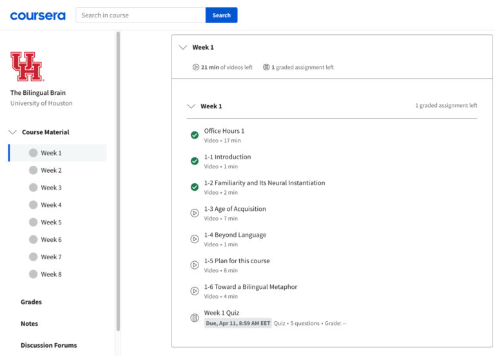Collapse the Course Material section
Screen dimensions: 495x356
point(13,132)
